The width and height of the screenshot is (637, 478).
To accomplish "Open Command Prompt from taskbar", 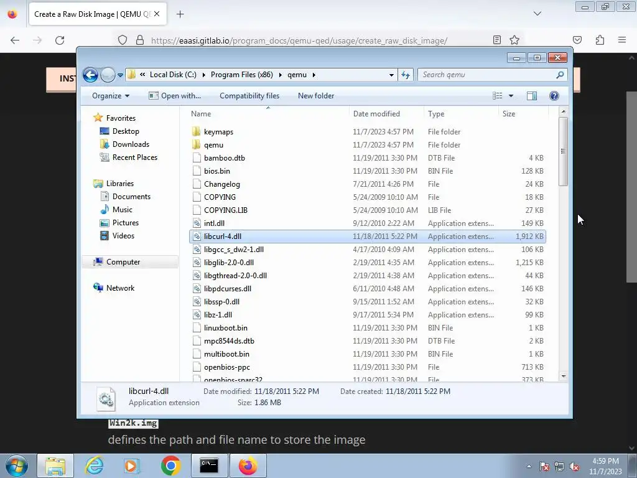I will [209, 466].
